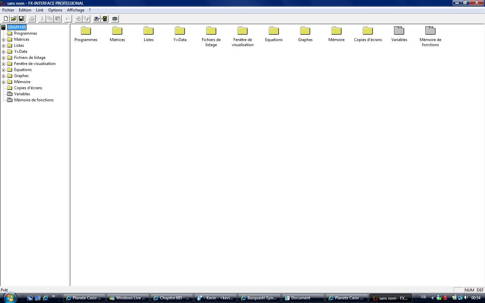Open the Windows Start button
This screenshot has width=485, height=303.
pyautogui.click(x=9, y=298)
